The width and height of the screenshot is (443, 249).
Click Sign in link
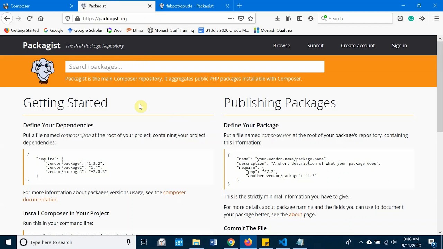pyautogui.click(x=399, y=46)
